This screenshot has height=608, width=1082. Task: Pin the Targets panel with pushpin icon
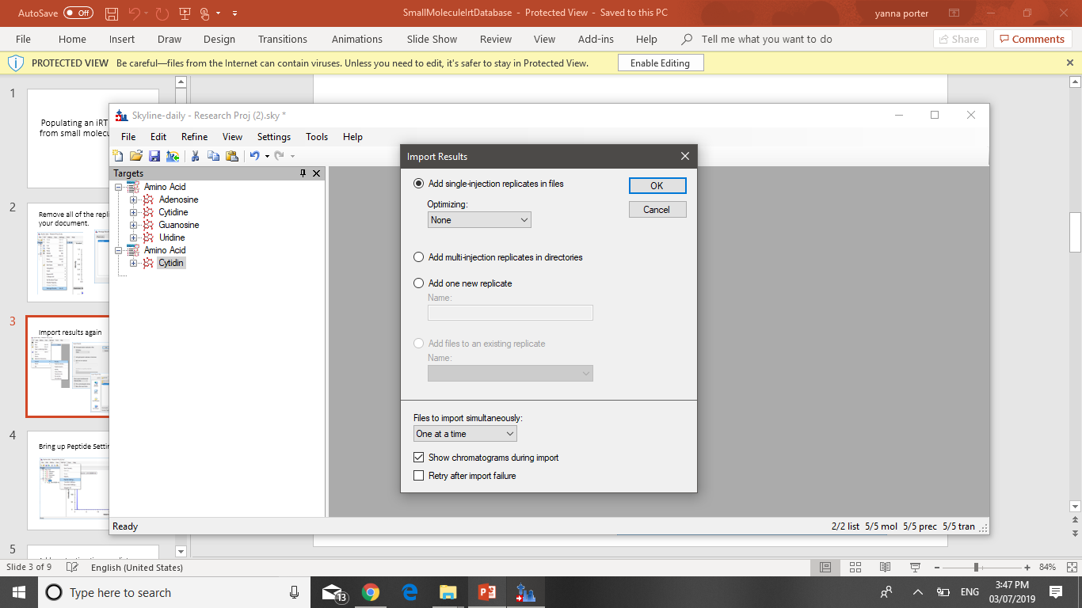coord(303,173)
